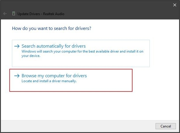Close the Update Drivers dialog with X

point(175,5)
